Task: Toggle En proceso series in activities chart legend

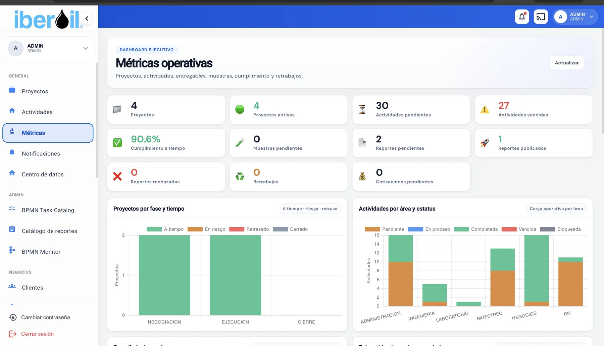Action: pyautogui.click(x=429, y=229)
